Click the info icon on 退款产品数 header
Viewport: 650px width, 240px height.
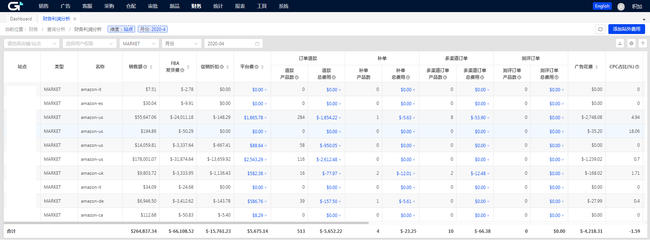(297, 77)
